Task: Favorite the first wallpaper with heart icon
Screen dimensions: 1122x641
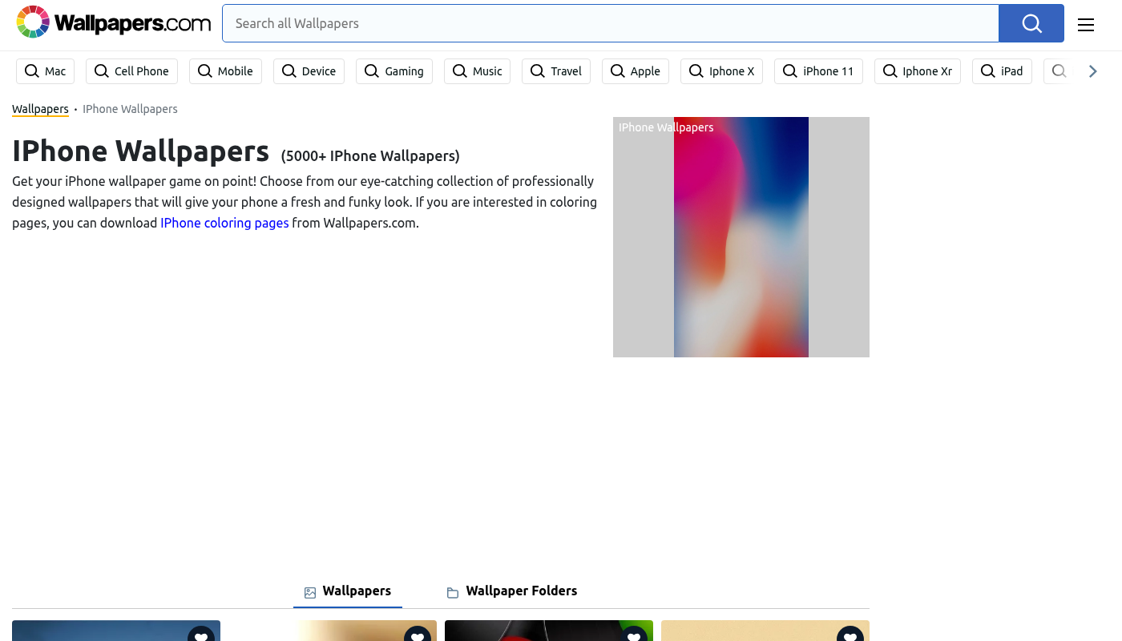Action: (201, 635)
